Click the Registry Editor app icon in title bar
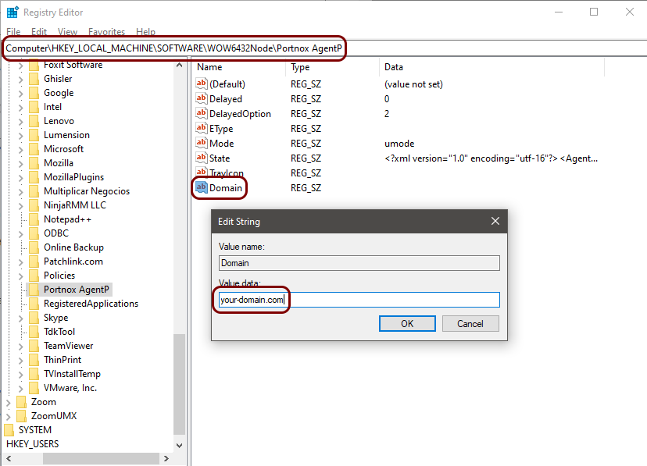 click(x=12, y=12)
